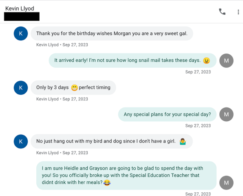
Task: Click the winking emoji in snail mail message
Action: point(206,60)
